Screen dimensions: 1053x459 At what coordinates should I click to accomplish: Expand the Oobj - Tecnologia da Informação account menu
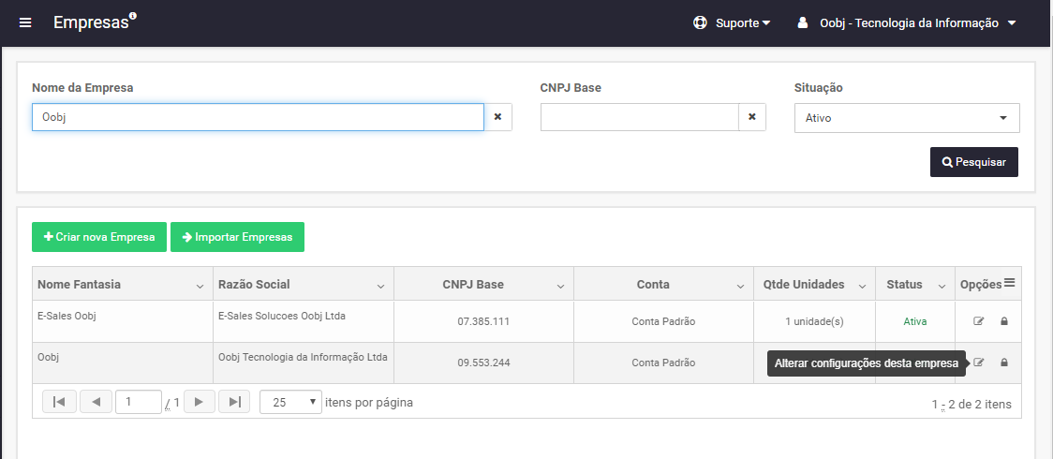(918, 22)
